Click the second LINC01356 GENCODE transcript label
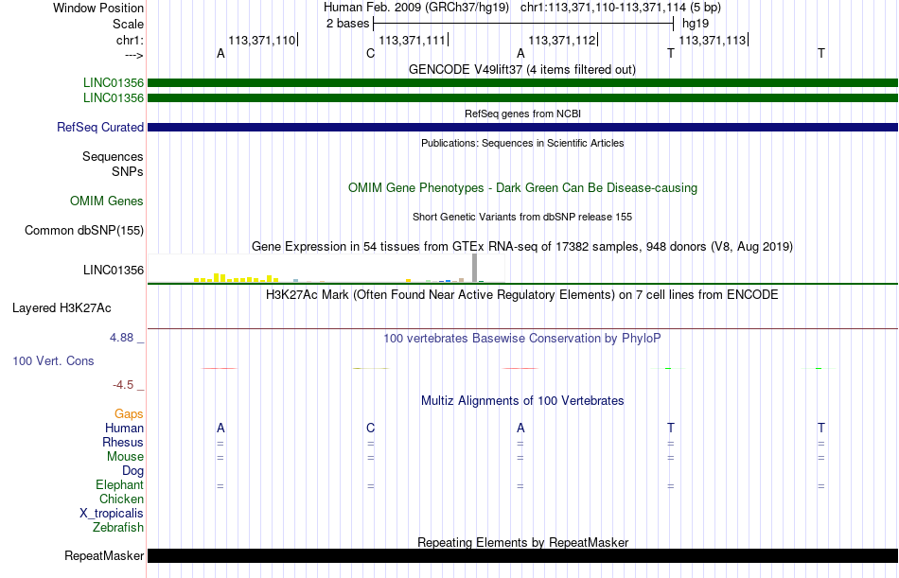Screen dimensions: 899x578 (x=113, y=98)
